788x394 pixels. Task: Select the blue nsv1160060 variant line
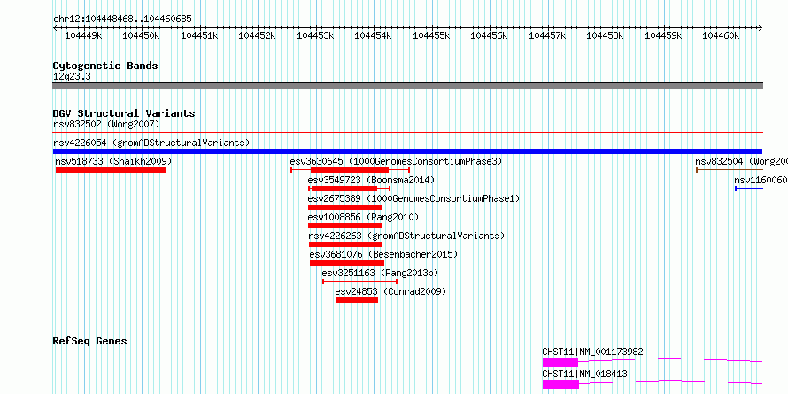[x=749, y=189]
